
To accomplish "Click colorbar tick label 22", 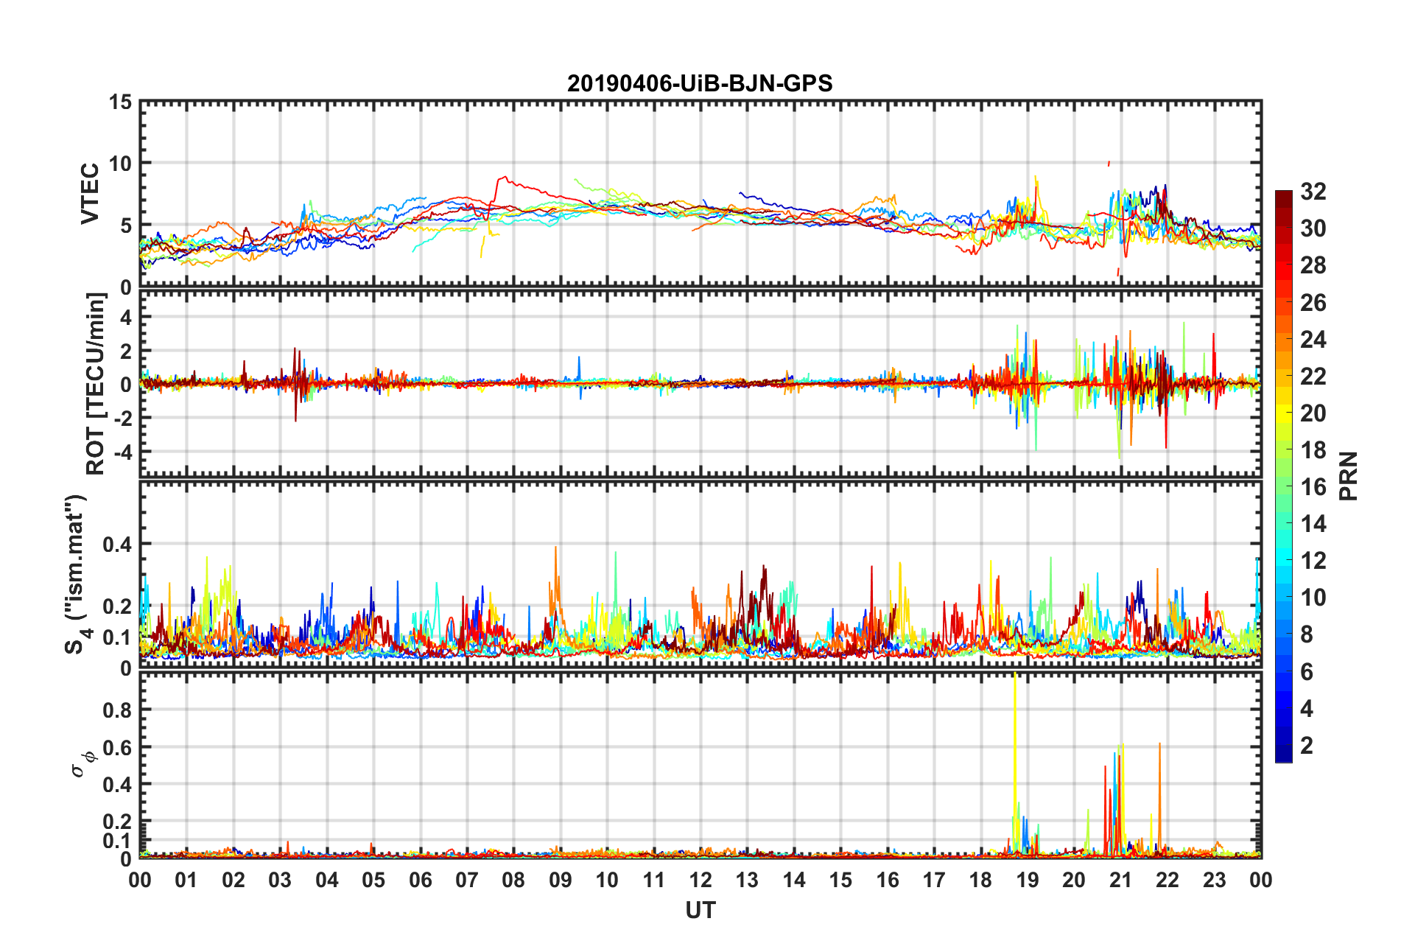I will pos(1313,376).
